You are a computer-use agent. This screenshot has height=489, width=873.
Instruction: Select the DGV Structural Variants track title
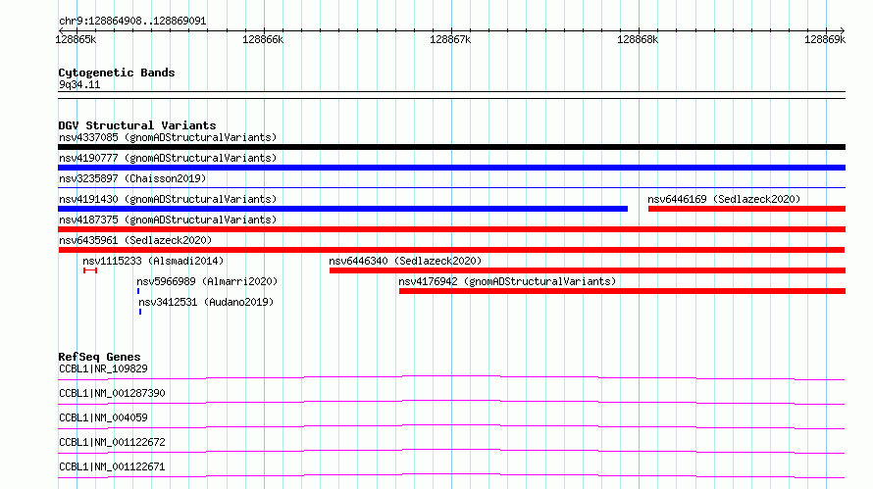[137, 125]
